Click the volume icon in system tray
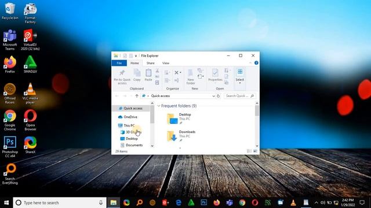371x208 pixels. 323,203
